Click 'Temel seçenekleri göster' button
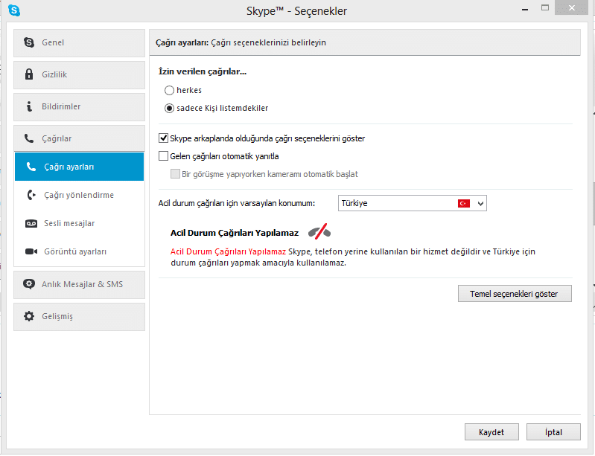Viewport: 595px width, 456px height. (x=515, y=294)
